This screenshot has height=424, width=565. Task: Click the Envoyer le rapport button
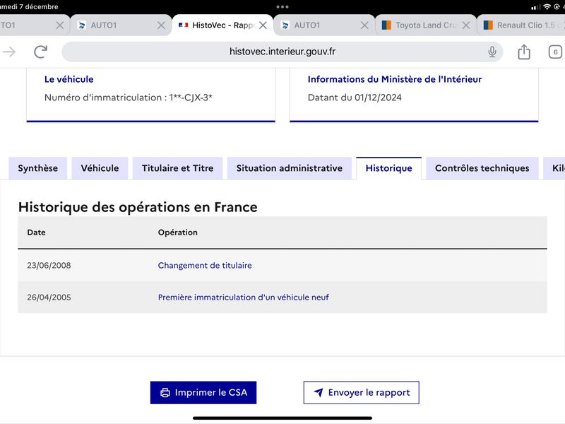(362, 393)
